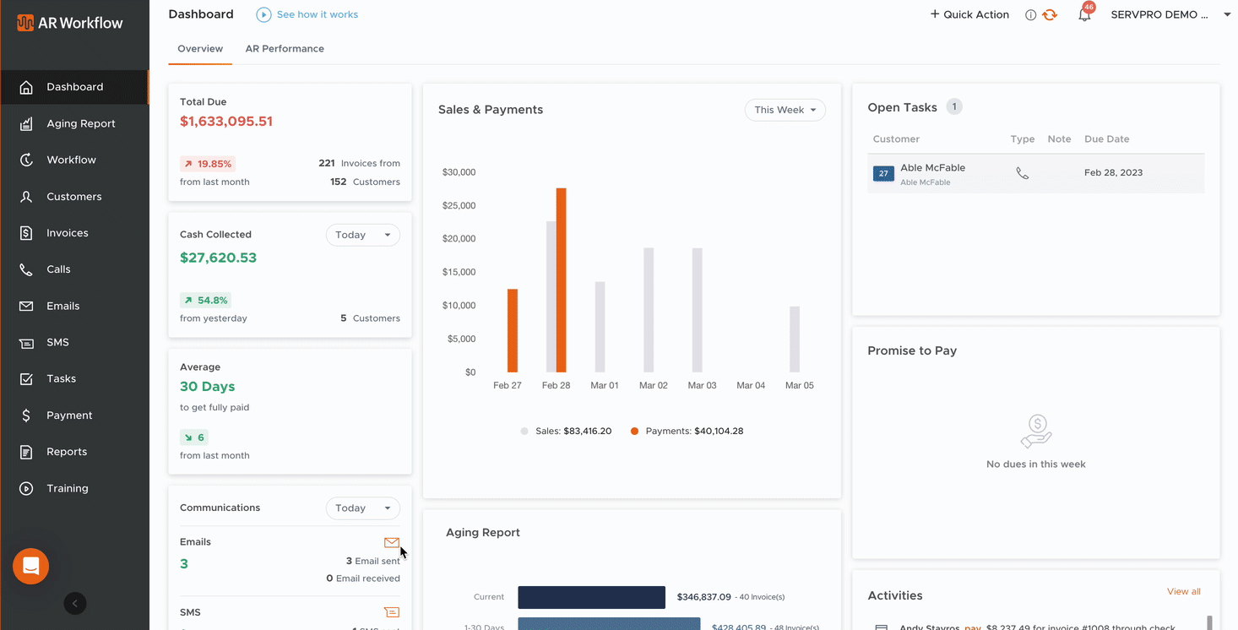The height and width of the screenshot is (630, 1238).
Task: Click the SMS icon in Communications card
Action: click(392, 612)
